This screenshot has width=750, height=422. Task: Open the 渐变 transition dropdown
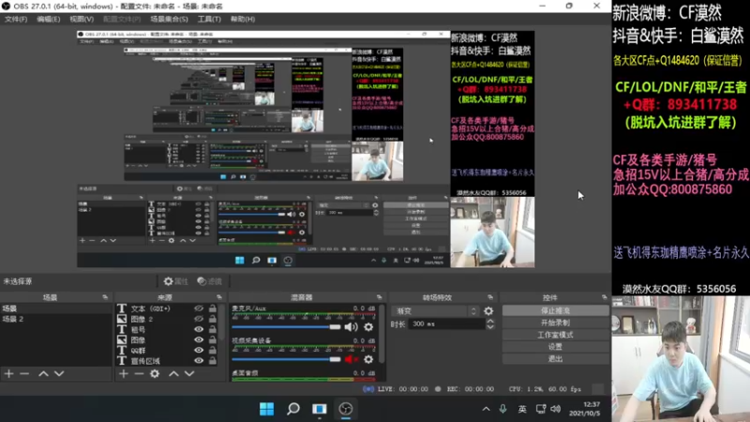pos(435,311)
